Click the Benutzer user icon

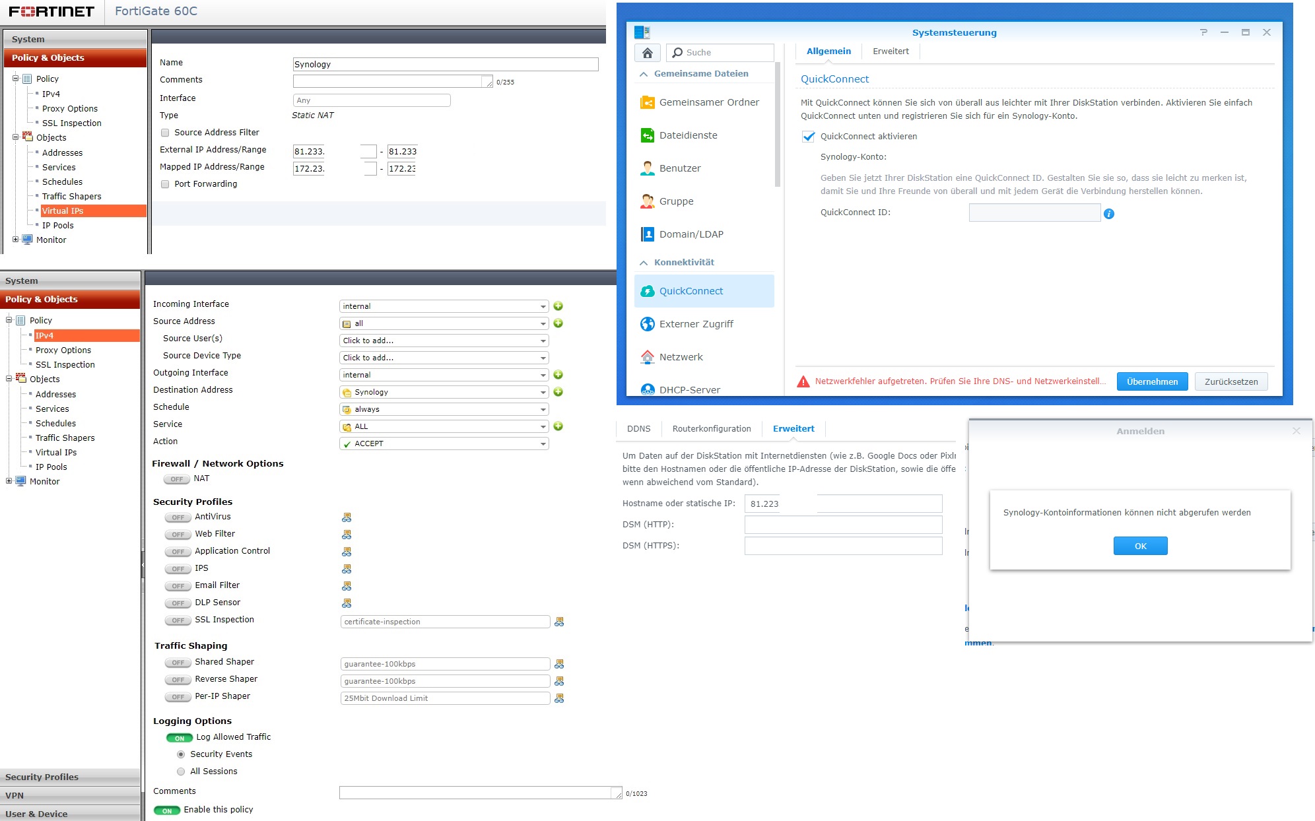[647, 168]
